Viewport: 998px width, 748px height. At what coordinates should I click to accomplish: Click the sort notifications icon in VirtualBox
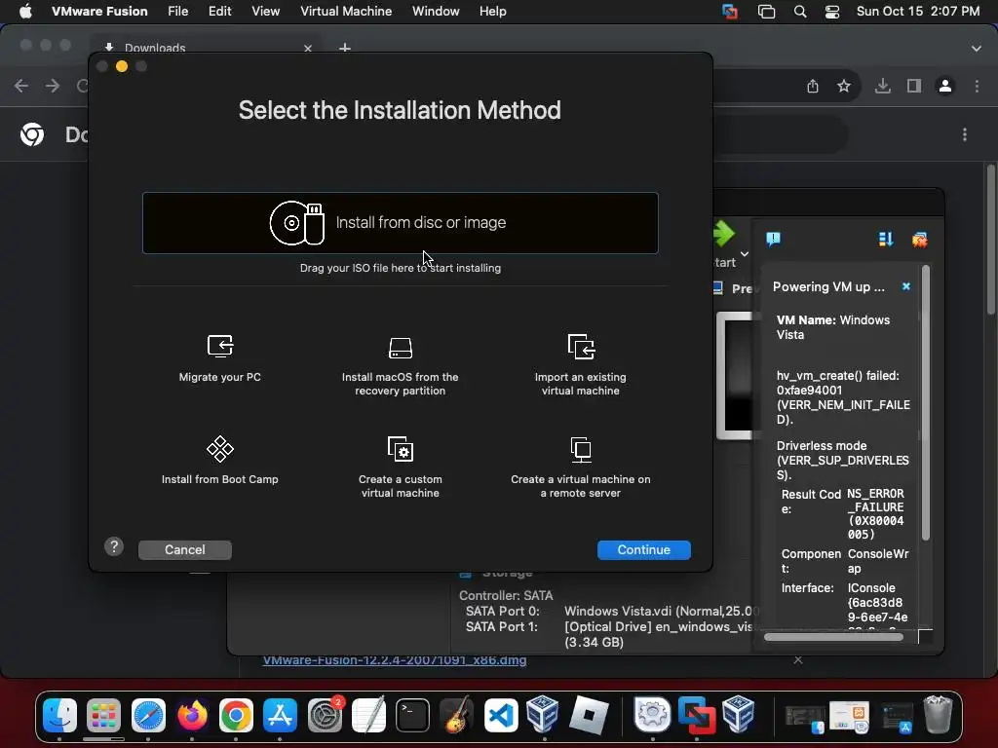885,240
